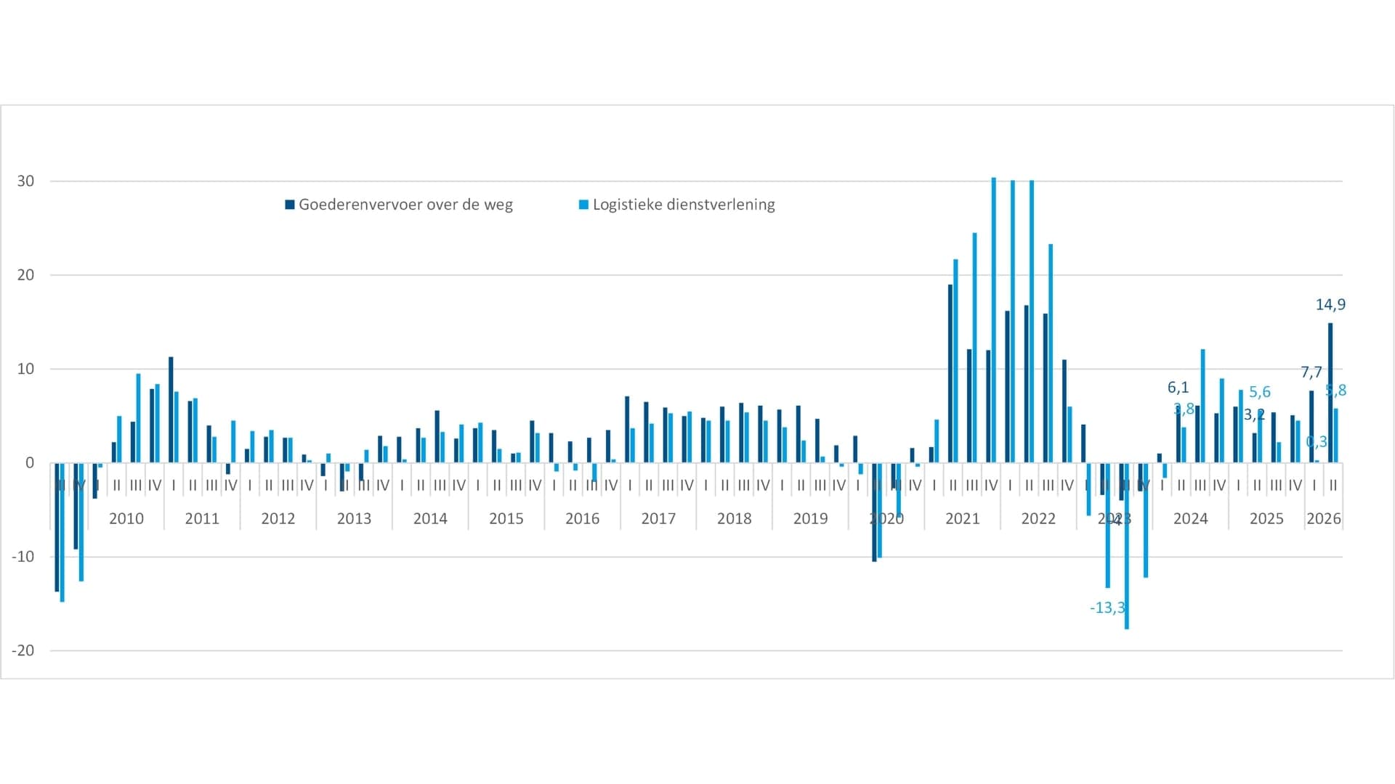The width and height of the screenshot is (1395, 784).
Task: Click the 2021 year axis label
Action: click(x=963, y=518)
